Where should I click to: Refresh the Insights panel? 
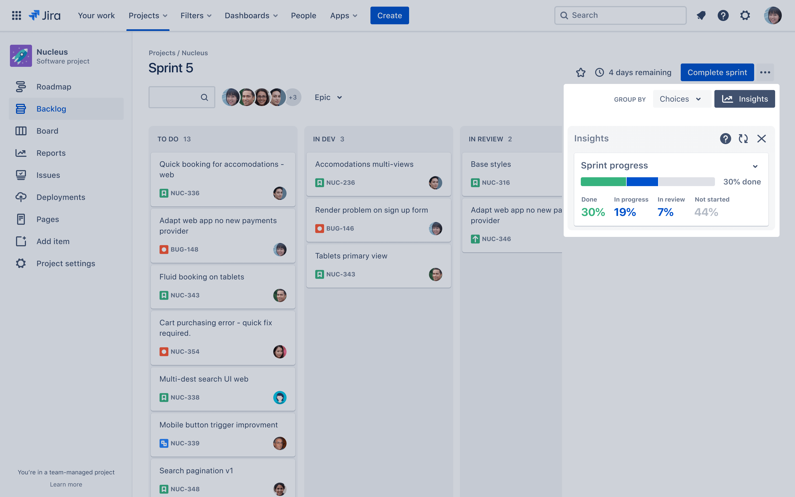click(x=743, y=139)
